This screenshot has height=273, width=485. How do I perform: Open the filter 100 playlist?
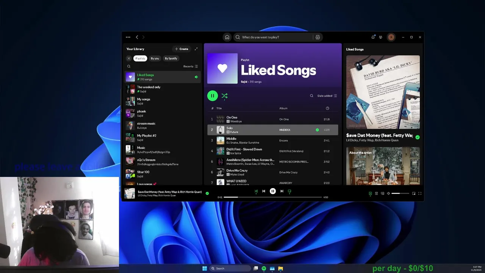tap(163, 174)
